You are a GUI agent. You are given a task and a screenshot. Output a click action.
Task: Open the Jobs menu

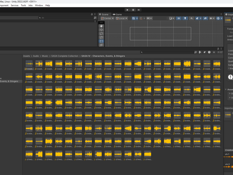pos(30,5)
